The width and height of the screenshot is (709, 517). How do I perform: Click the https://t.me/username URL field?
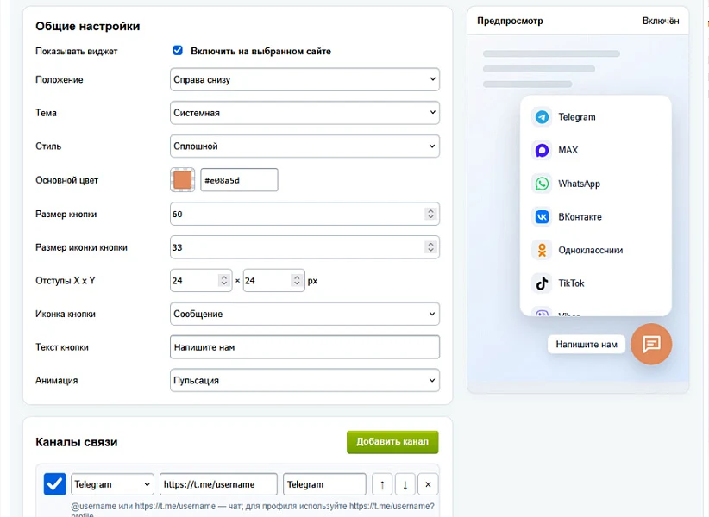point(218,484)
